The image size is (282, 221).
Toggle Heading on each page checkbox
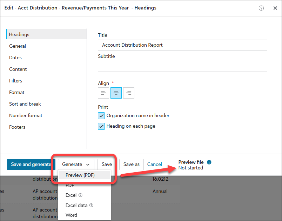101,126
